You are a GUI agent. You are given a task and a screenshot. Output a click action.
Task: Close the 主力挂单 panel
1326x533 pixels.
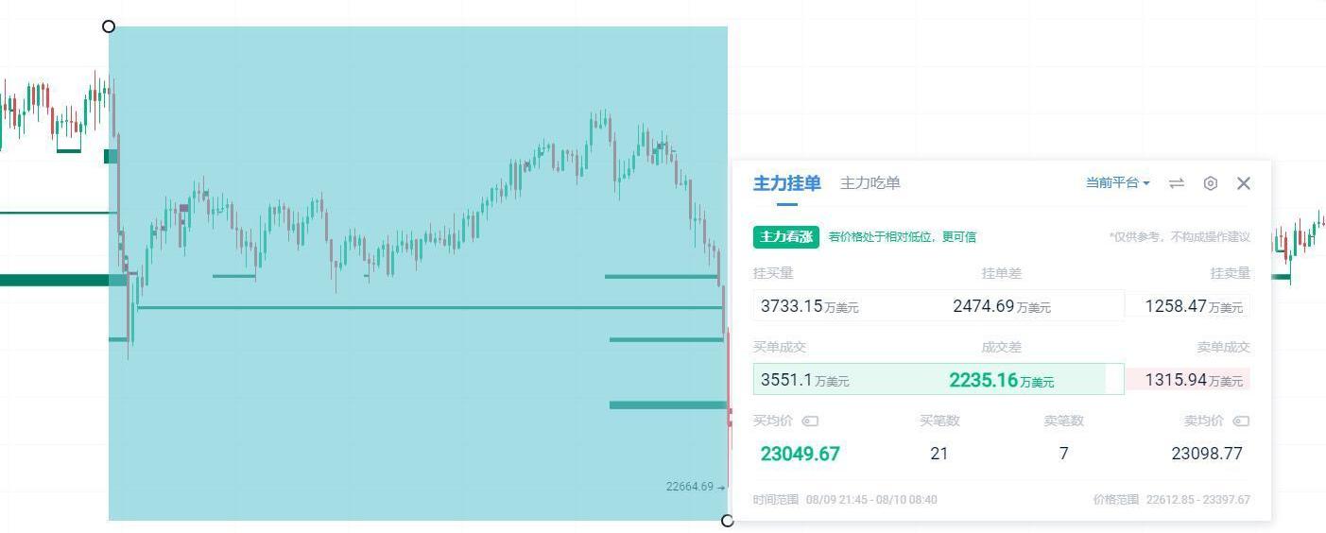(x=1244, y=183)
